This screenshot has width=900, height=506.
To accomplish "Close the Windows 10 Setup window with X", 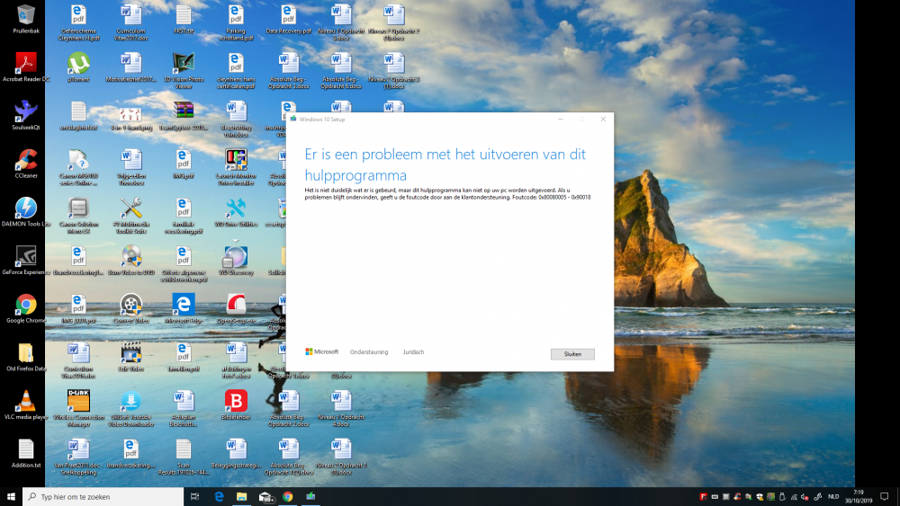I will (603, 120).
